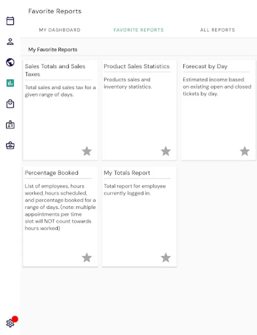Toggle star on My Totals Report

click(x=166, y=258)
